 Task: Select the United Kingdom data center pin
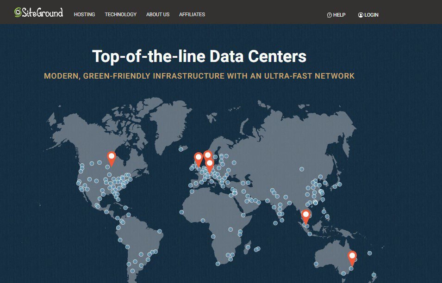tap(199, 160)
